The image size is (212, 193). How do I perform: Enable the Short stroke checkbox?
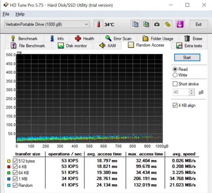(175, 84)
